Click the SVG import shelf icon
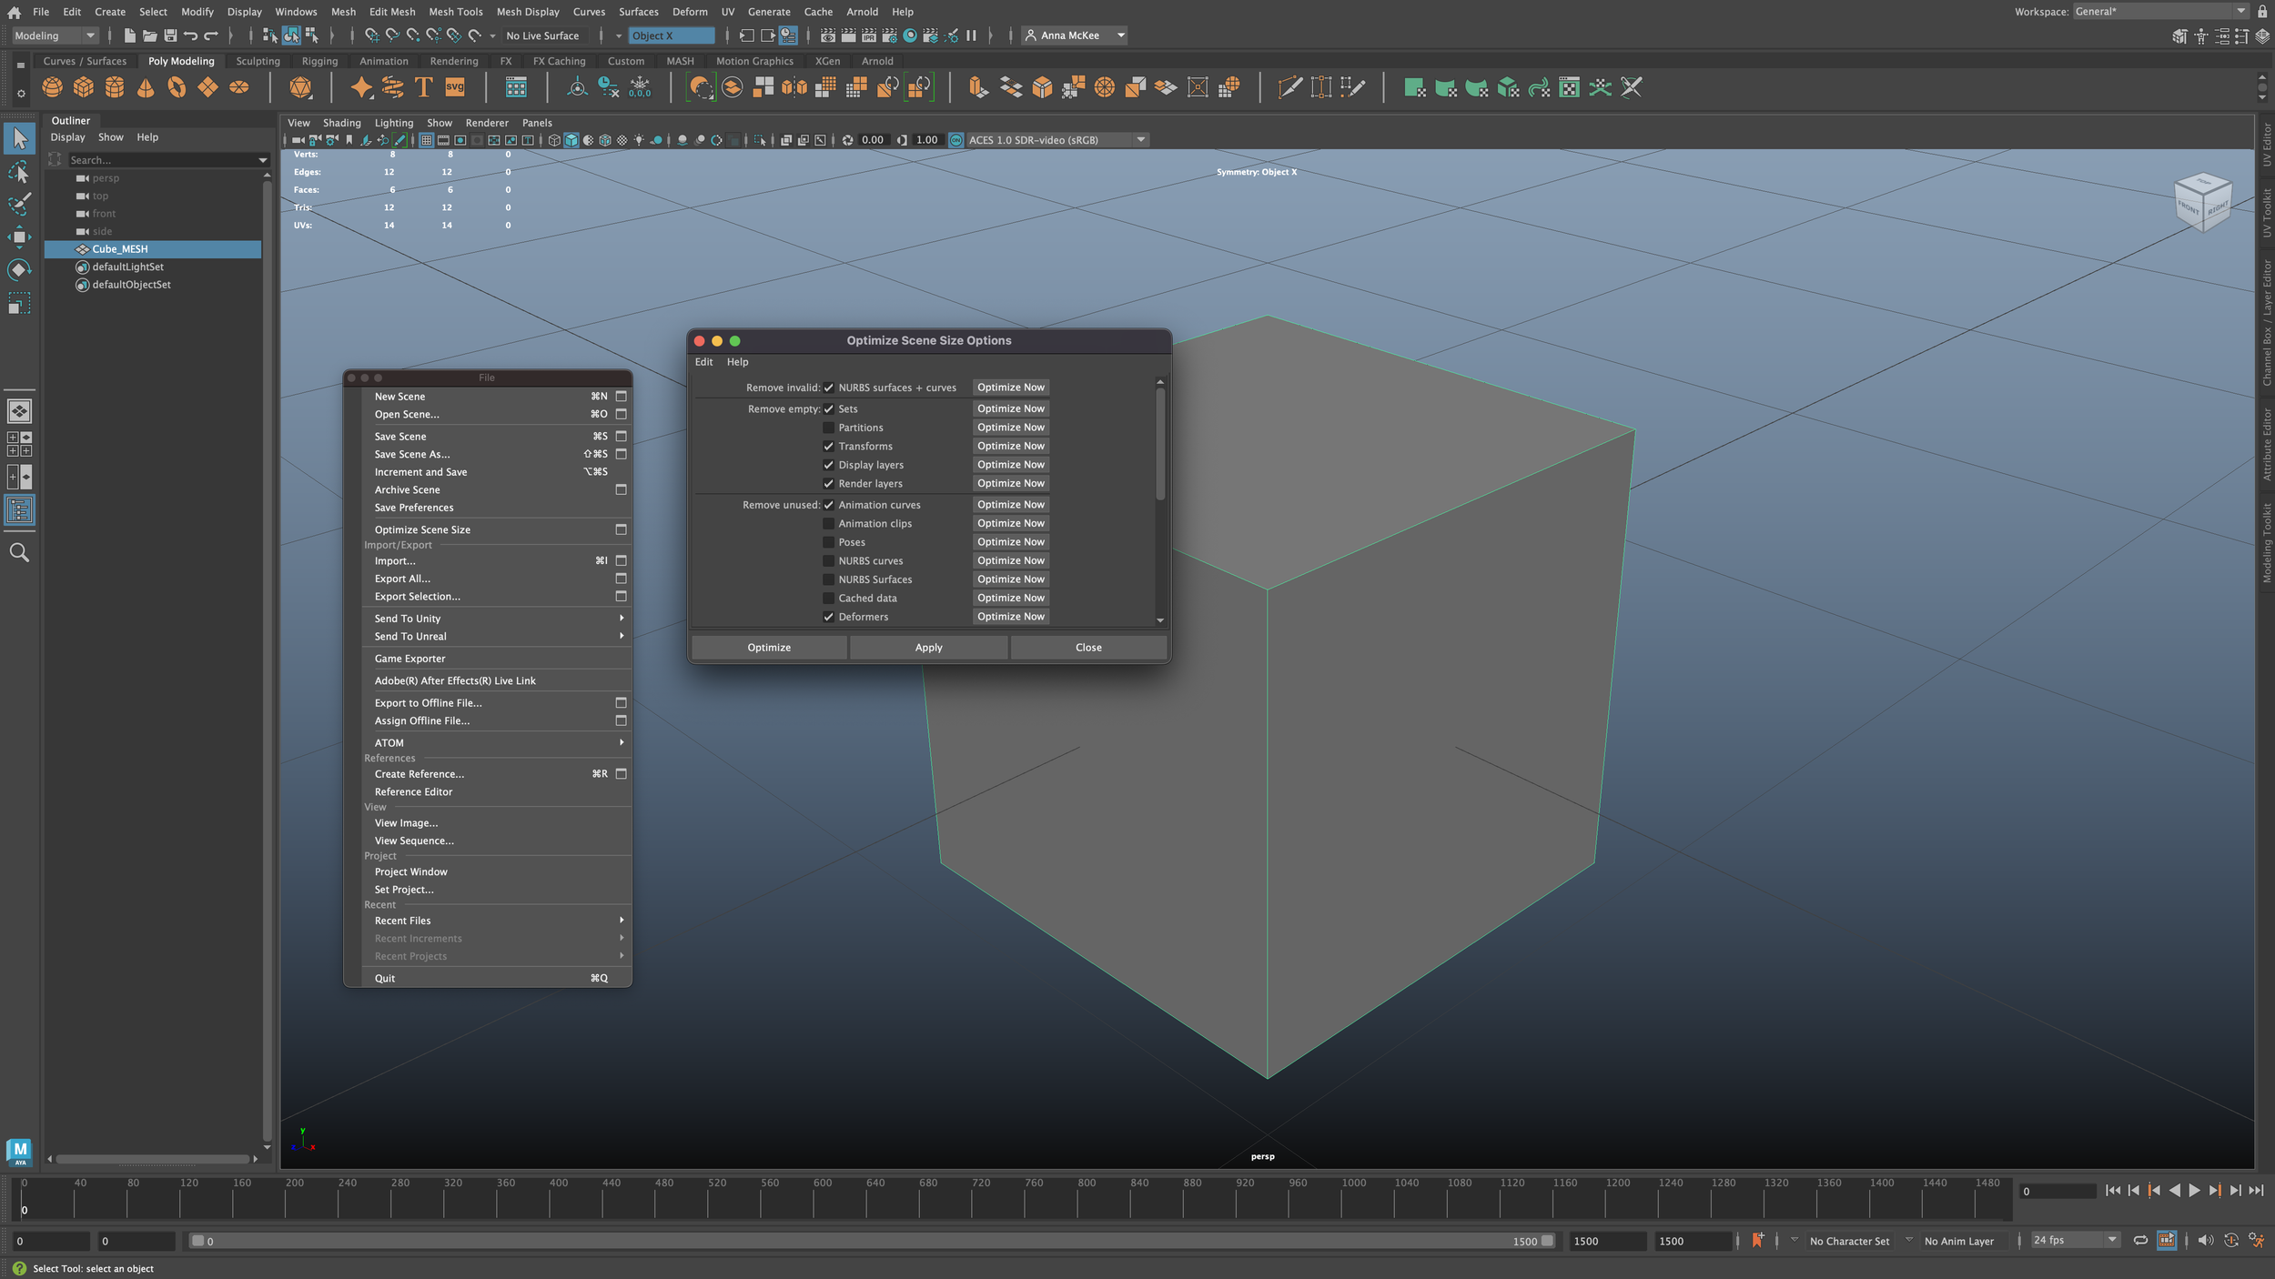2275x1279 pixels. 455,87
